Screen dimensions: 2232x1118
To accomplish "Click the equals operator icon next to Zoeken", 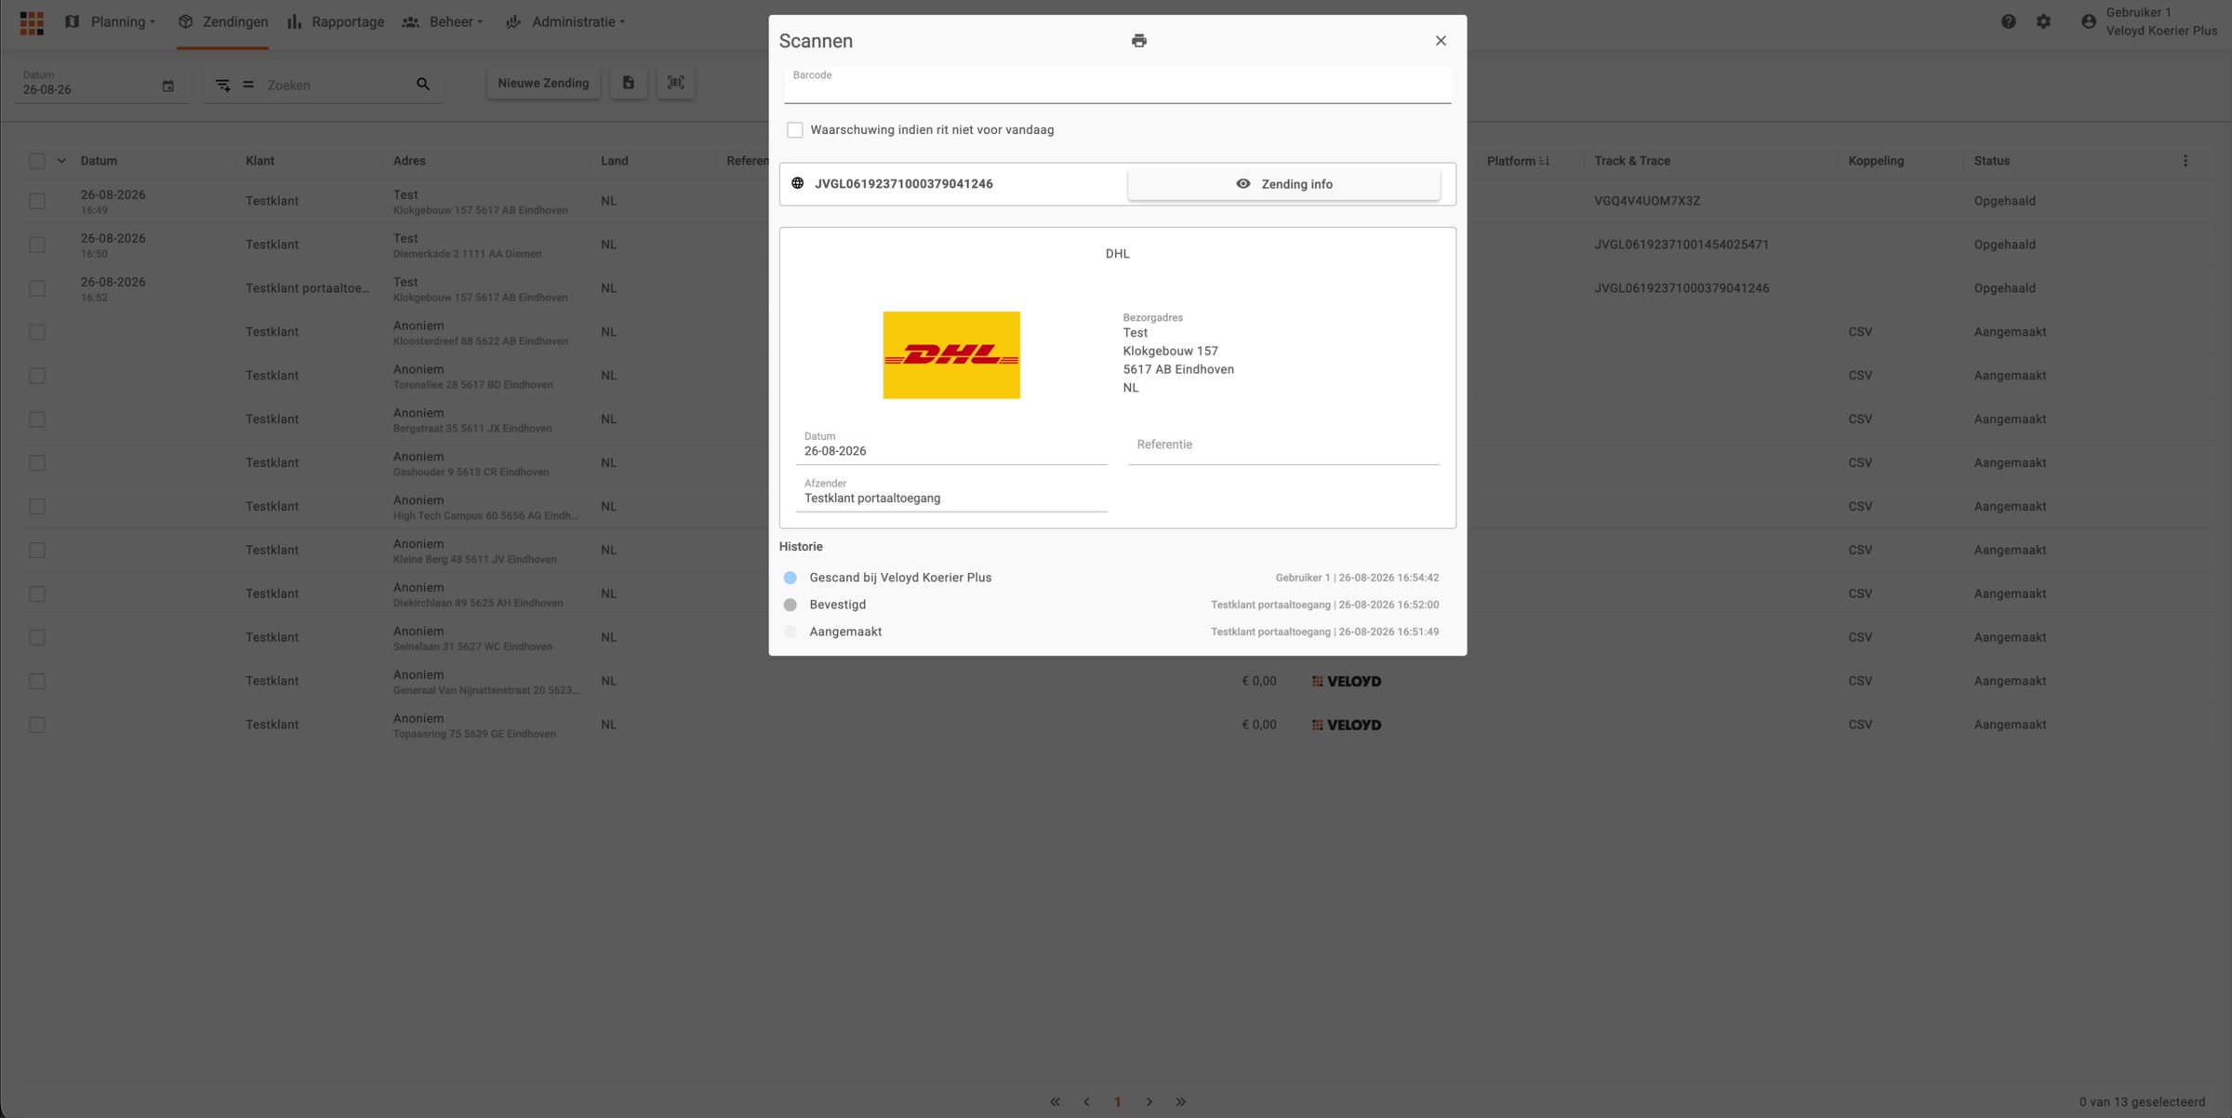I will [x=248, y=85].
